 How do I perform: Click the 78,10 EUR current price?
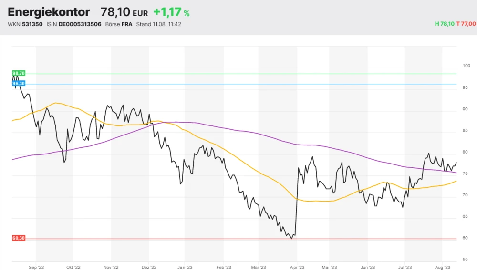[x=124, y=12]
